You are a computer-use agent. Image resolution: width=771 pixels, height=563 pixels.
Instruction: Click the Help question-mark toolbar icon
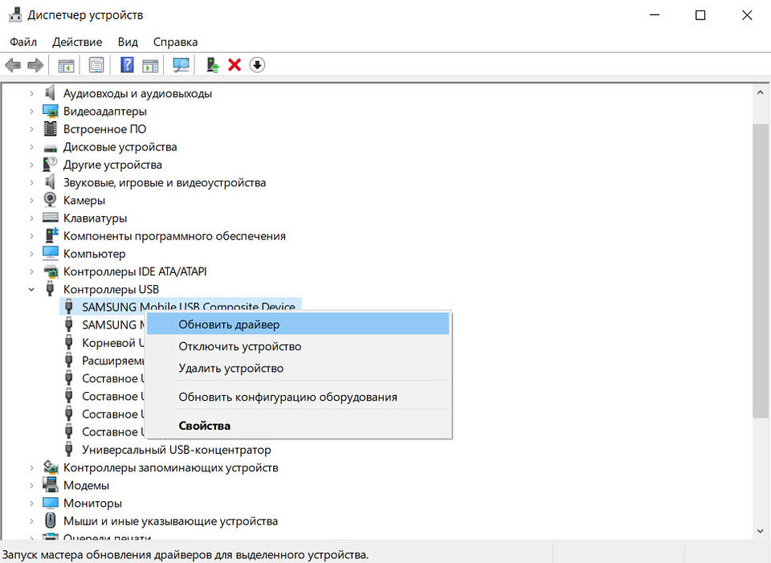coord(127,65)
